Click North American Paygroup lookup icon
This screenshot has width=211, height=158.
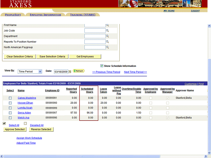(107, 47)
